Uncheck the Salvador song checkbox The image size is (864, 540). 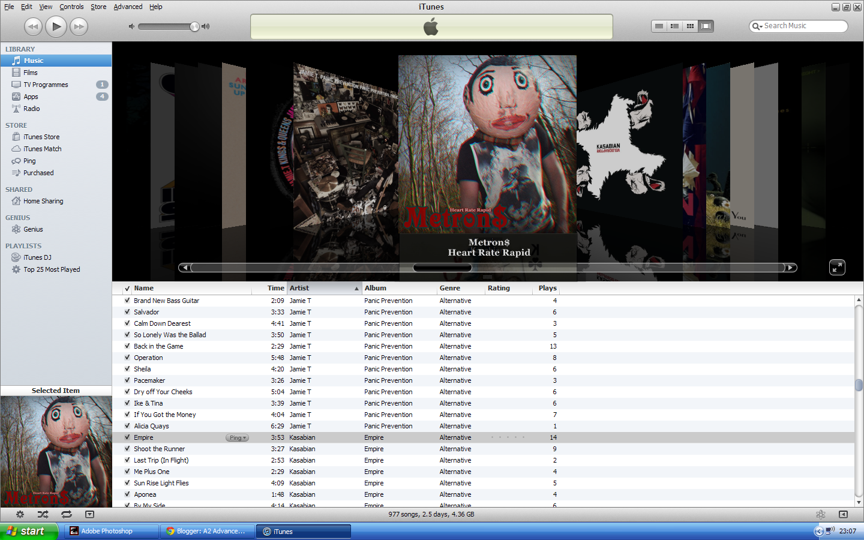point(127,312)
